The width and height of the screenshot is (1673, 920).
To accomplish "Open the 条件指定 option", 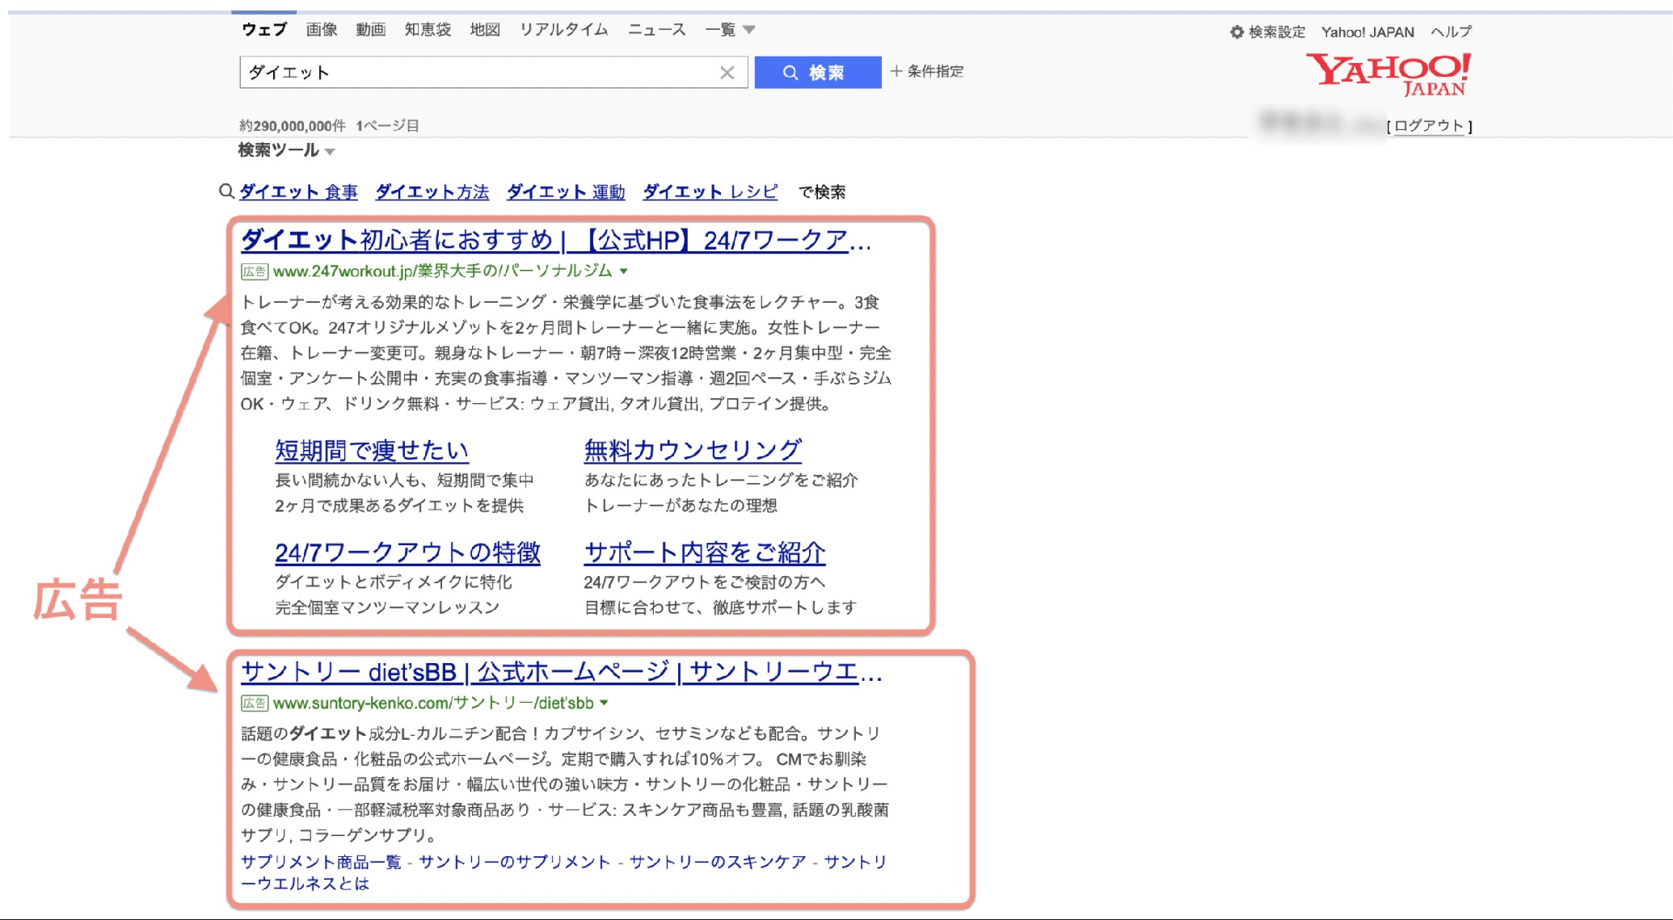I will (x=927, y=71).
